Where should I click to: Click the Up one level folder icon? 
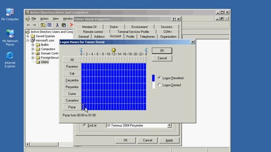(x=43, y=25)
